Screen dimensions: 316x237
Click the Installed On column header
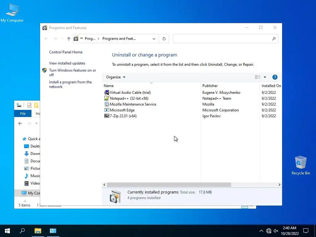(x=271, y=86)
